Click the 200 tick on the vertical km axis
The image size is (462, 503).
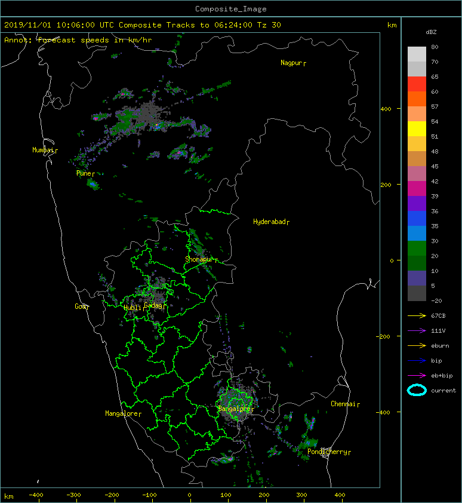[386, 185]
